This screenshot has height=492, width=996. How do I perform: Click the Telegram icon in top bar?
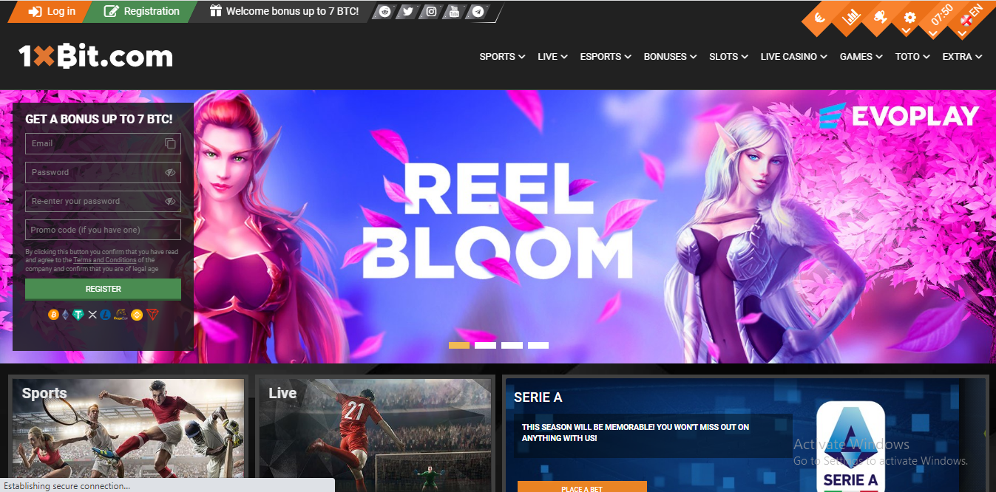[x=478, y=12]
